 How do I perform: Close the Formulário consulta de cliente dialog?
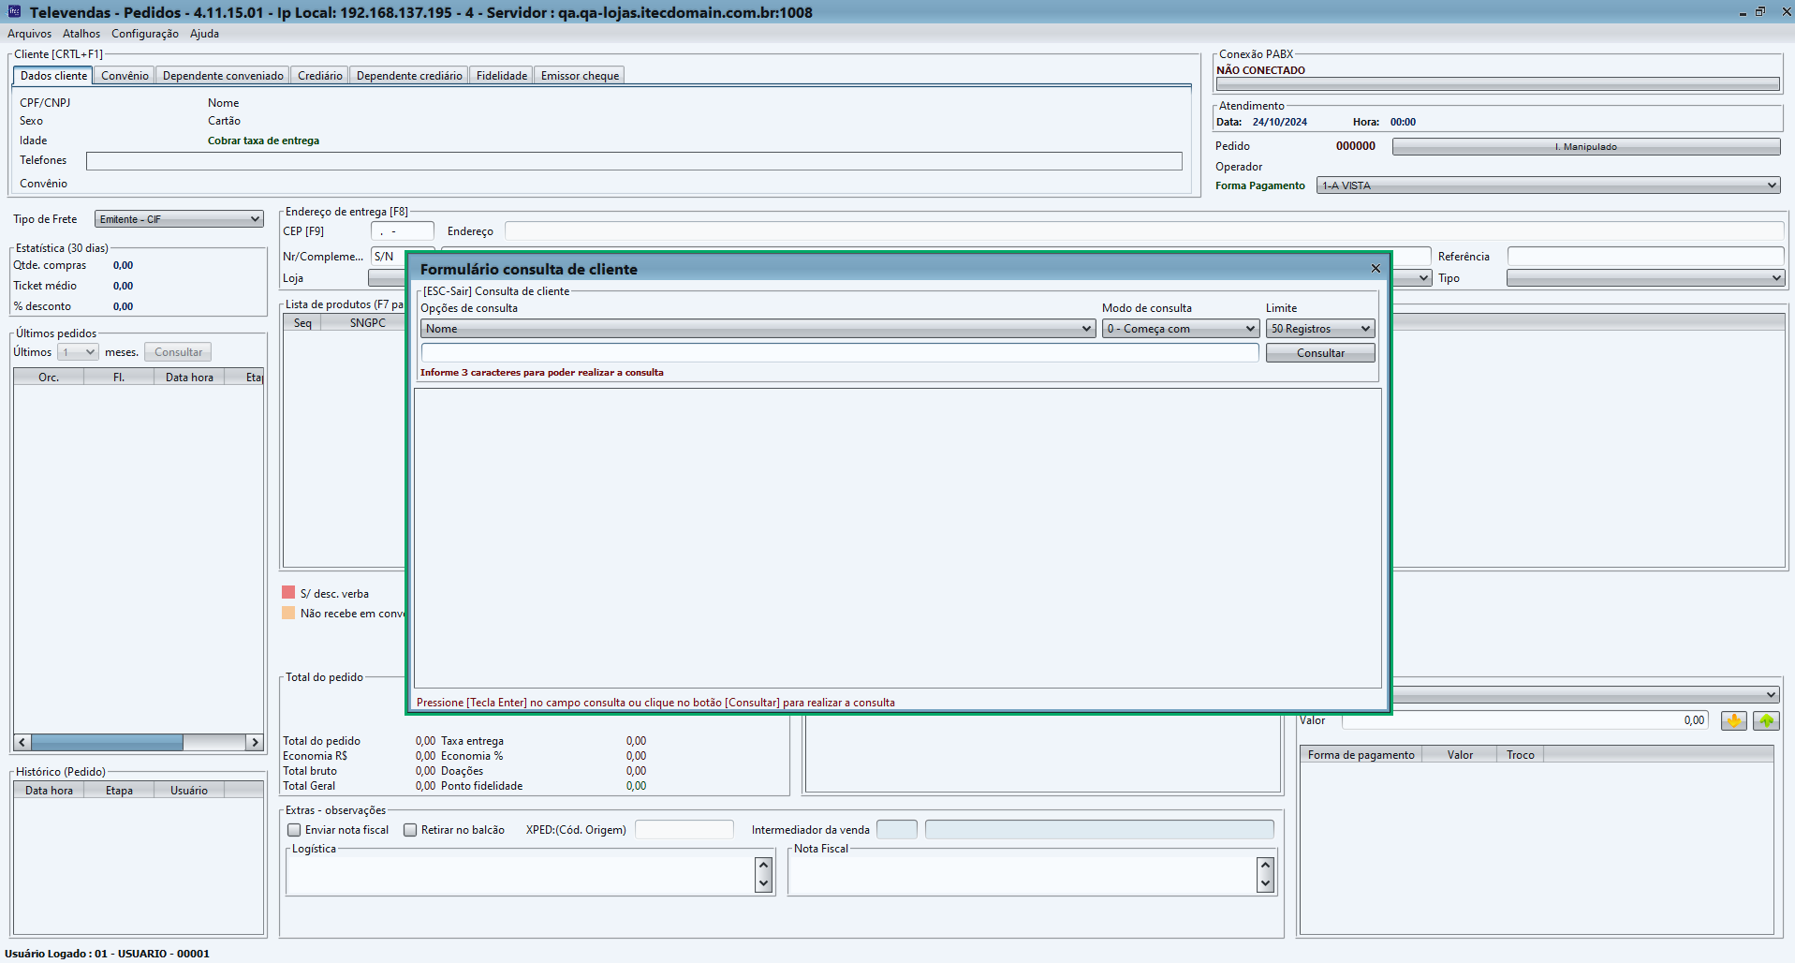click(x=1376, y=269)
